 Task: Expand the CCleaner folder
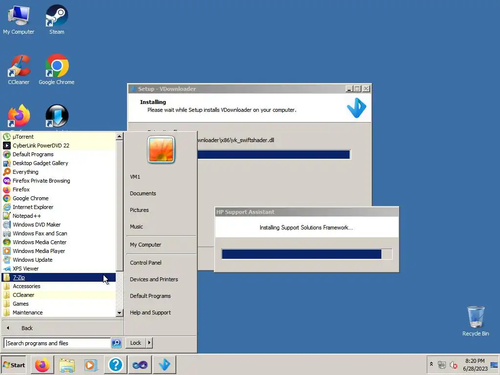[x=59, y=295]
